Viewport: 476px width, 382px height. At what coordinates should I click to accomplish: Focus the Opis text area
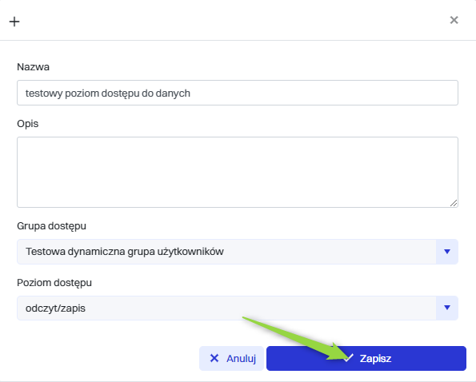pyautogui.click(x=238, y=172)
